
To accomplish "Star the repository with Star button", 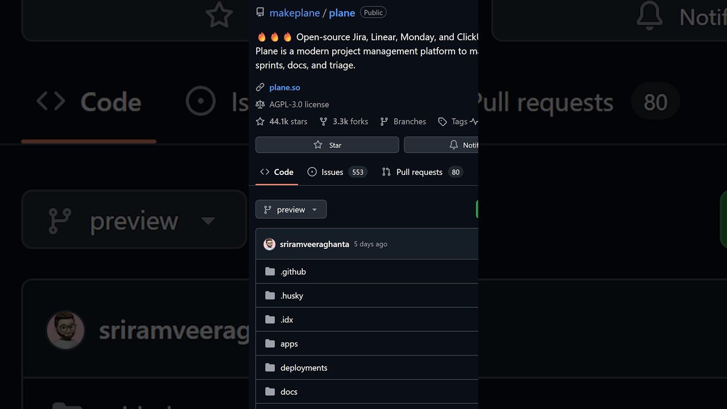I will [x=327, y=145].
